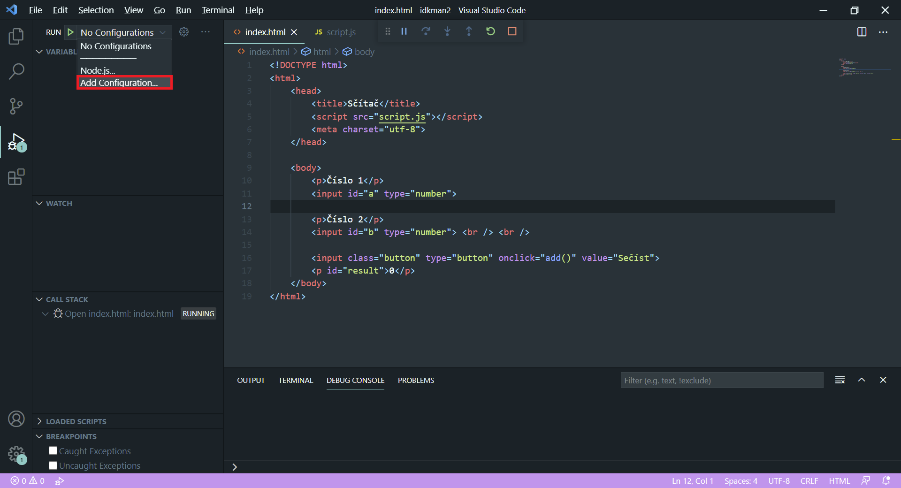Split the editor
This screenshot has height=488, width=901.
pos(863,32)
